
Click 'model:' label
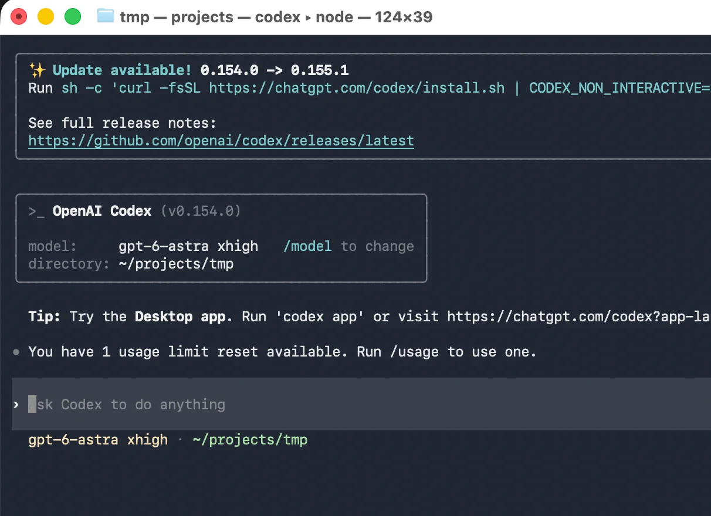[53, 246]
